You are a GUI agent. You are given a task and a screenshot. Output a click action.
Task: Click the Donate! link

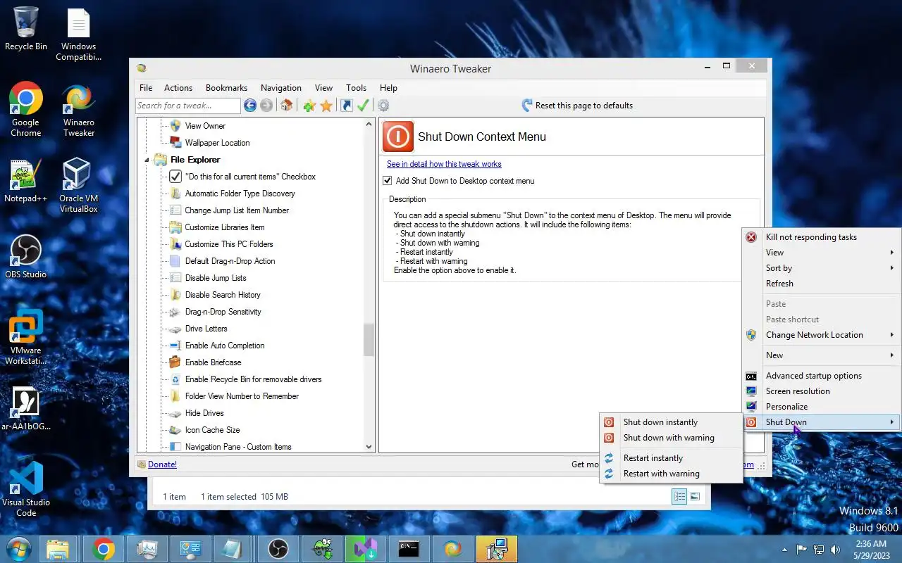click(162, 464)
